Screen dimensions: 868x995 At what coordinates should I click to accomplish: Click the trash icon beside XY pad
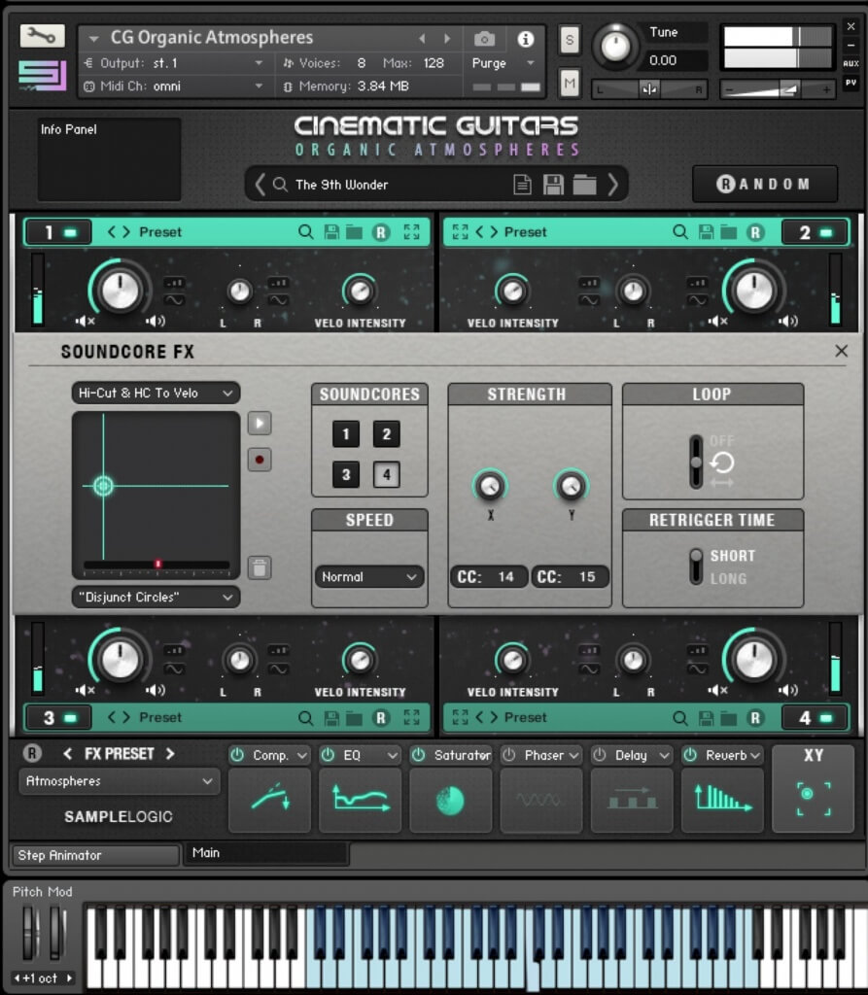point(260,567)
